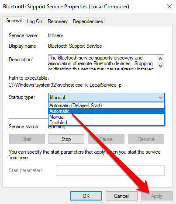Screen dimensions: 176x204
Task: Close the Bluetooth Support Service Properties dialog
Action: tap(169, 6)
